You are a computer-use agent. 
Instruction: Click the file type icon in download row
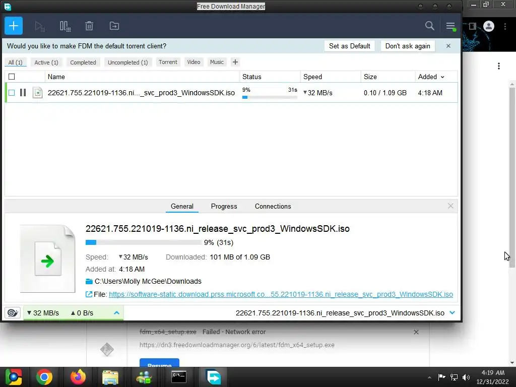pyautogui.click(x=37, y=93)
